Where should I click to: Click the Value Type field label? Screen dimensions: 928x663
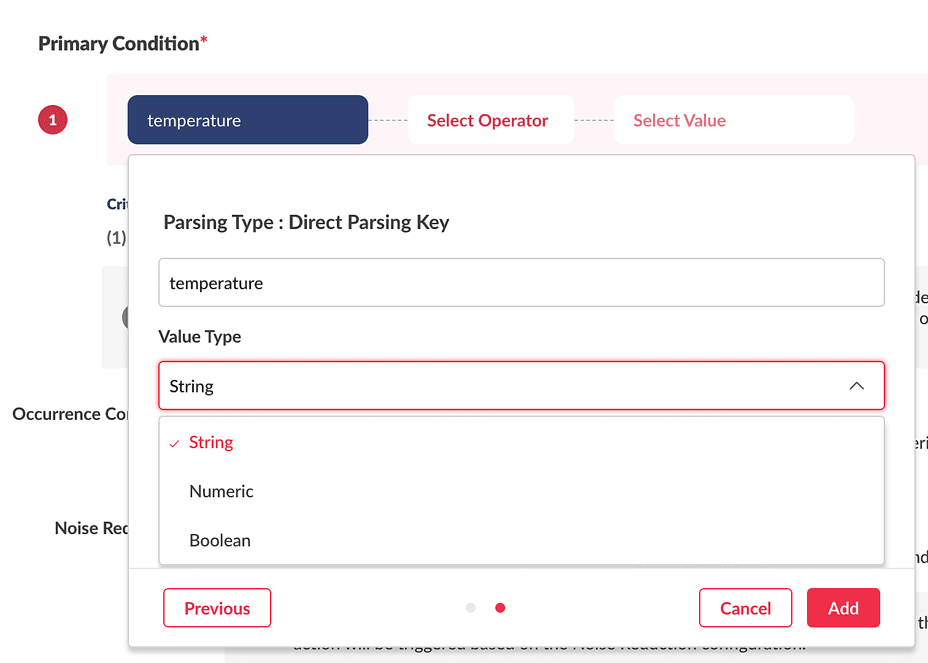point(199,337)
